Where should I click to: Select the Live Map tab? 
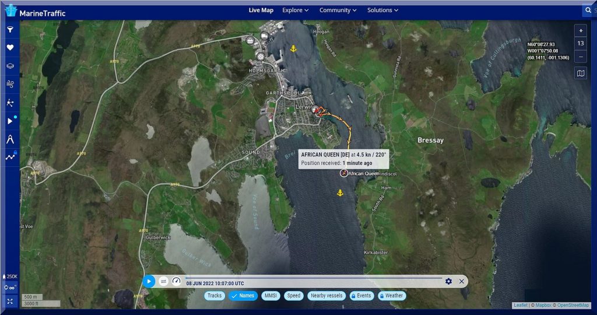tap(261, 10)
